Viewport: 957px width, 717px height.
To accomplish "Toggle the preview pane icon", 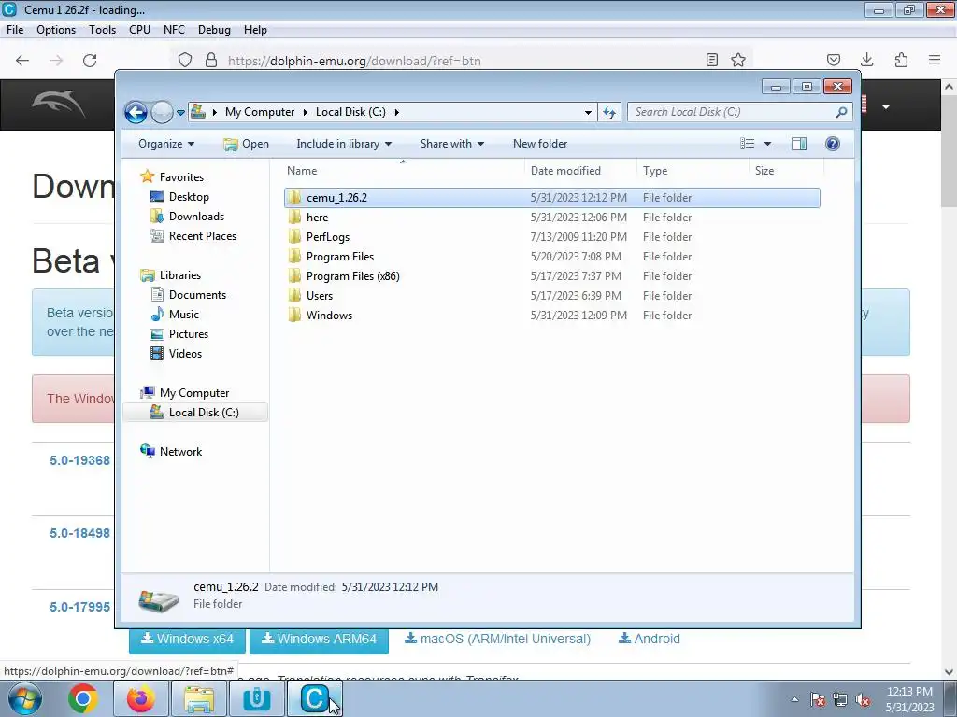I will click(798, 144).
